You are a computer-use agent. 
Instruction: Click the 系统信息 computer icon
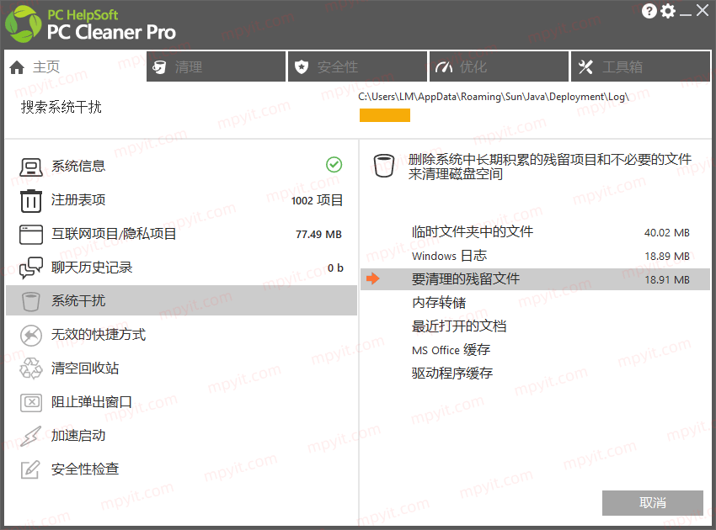point(30,167)
